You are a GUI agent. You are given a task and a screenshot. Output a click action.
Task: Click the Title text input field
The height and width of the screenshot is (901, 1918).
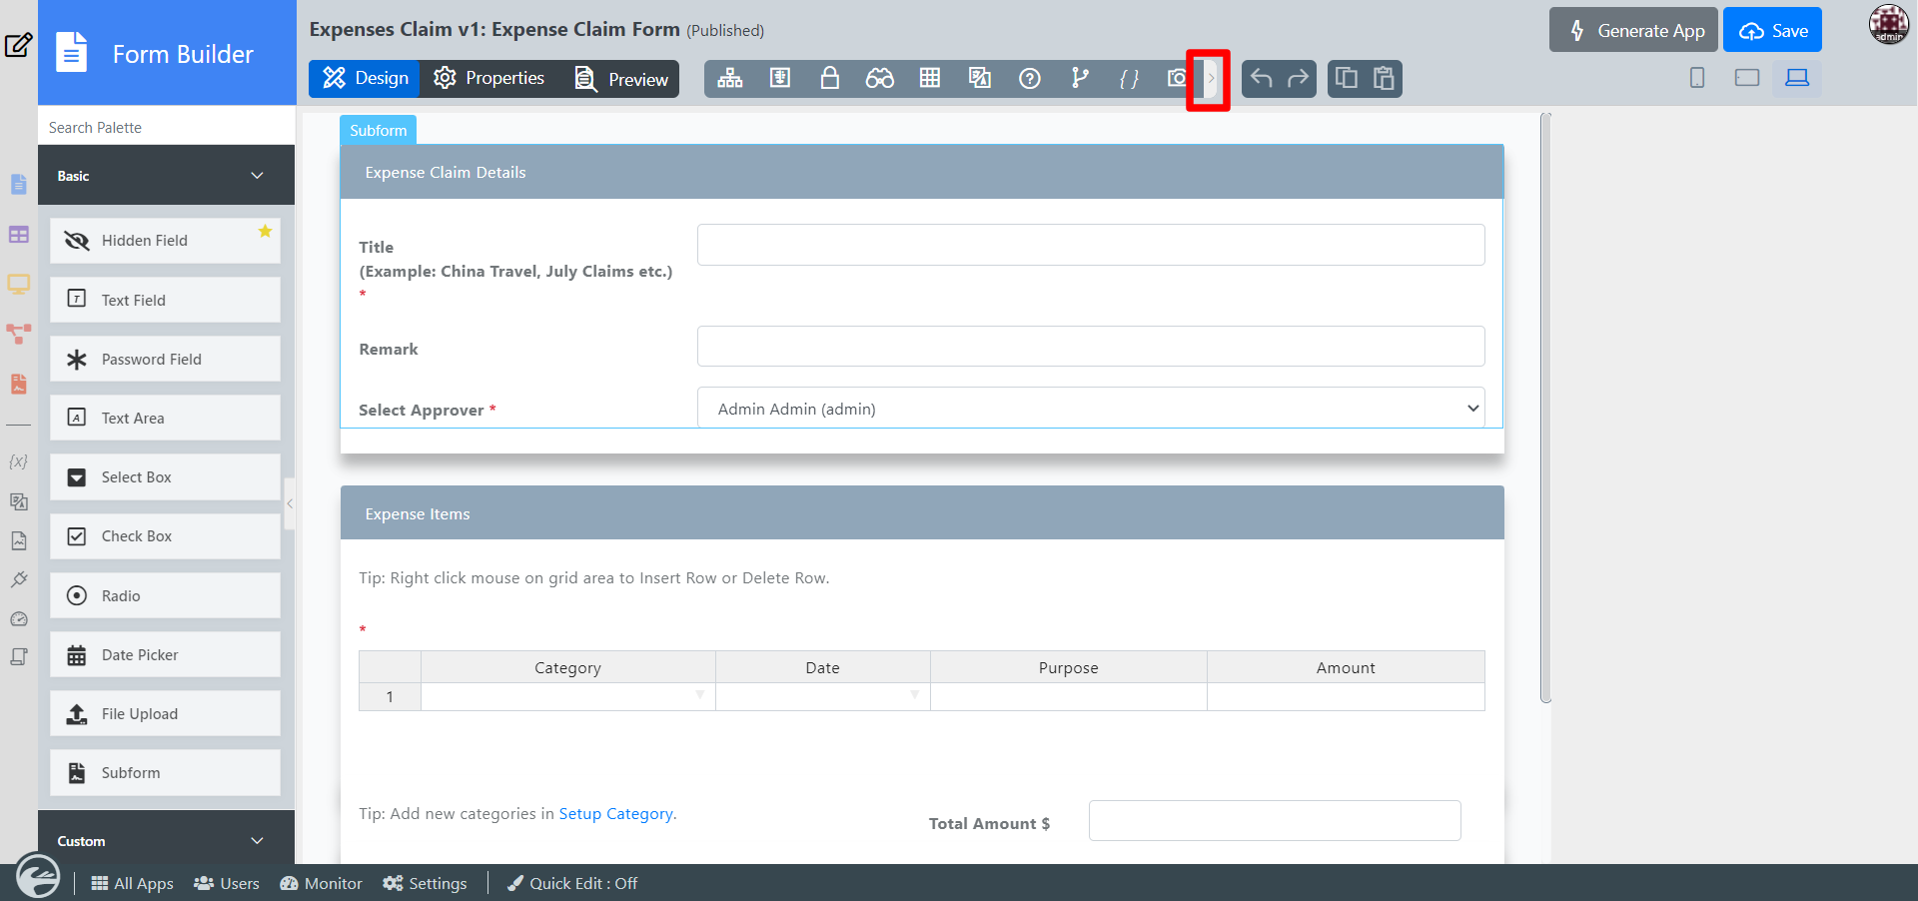tap(1091, 245)
